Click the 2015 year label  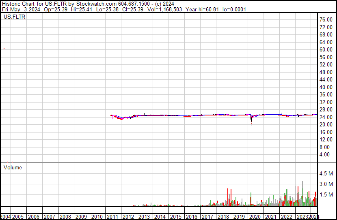175,217
